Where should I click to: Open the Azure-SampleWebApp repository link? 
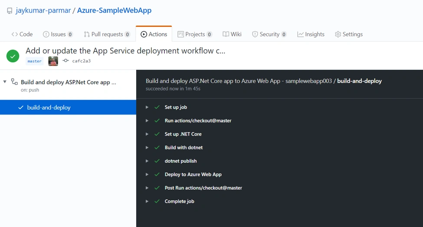[115, 10]
